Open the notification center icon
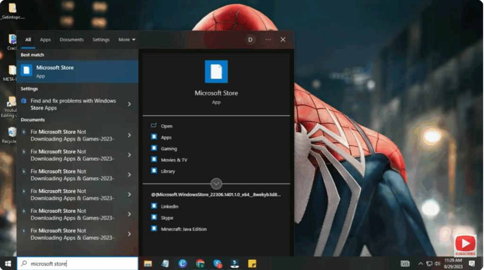Screen dimensions: 484x270 pyautogui.click(x=472, y=263)
